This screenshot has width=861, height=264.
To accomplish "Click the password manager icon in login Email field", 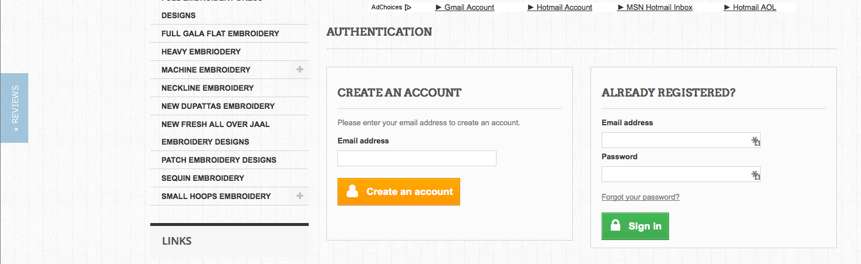I will tap(755, 141).
